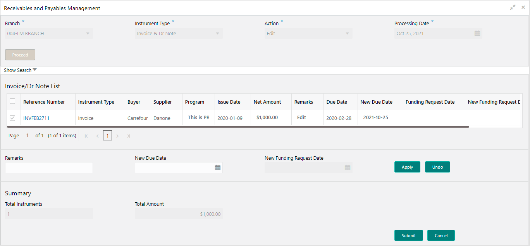This screenshot has height=246, width=530.
Task: Go to the next page arrow
Action: pyautogui.click(x=117, y=136)
